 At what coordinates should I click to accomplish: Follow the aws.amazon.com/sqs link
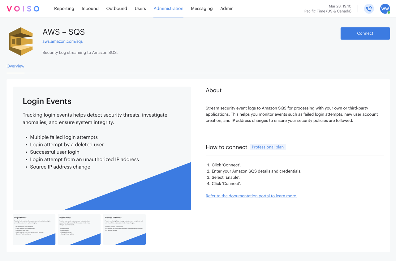coord(62,41)
